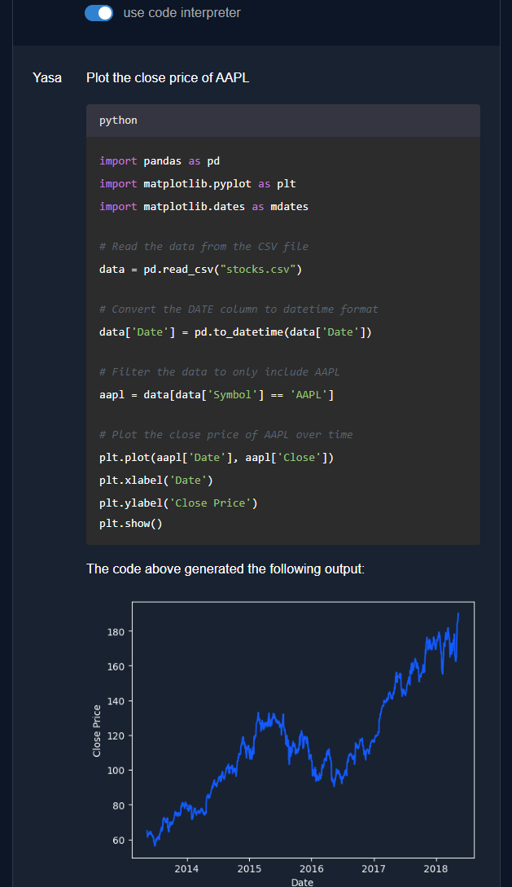Screen dimensions: 512x887
Task: Click the plt.plot code line
Action: coord(217,457)
